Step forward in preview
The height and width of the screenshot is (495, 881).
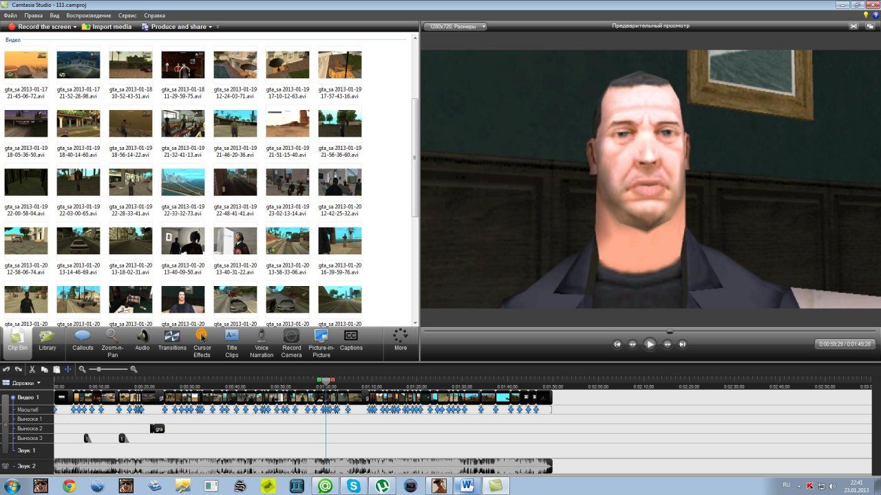(667, 344)
